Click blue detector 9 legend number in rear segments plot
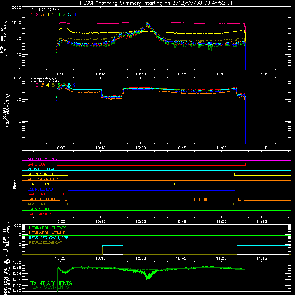The image size is (295, 295). tap(75, 85)
